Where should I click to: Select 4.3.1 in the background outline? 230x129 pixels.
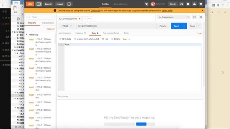click(22, 96)
